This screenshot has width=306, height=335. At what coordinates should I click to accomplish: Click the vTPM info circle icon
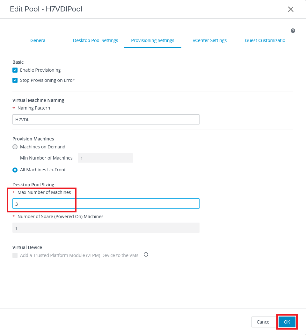[x=146, y=254]
